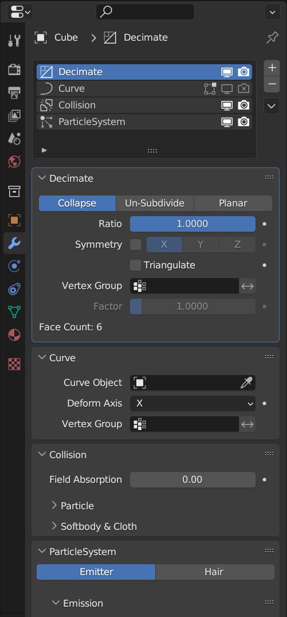Click the search field at top
The height and width of the screenshot is (617, 287).
145,12
